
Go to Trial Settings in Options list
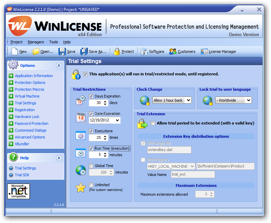coord(25,103)
